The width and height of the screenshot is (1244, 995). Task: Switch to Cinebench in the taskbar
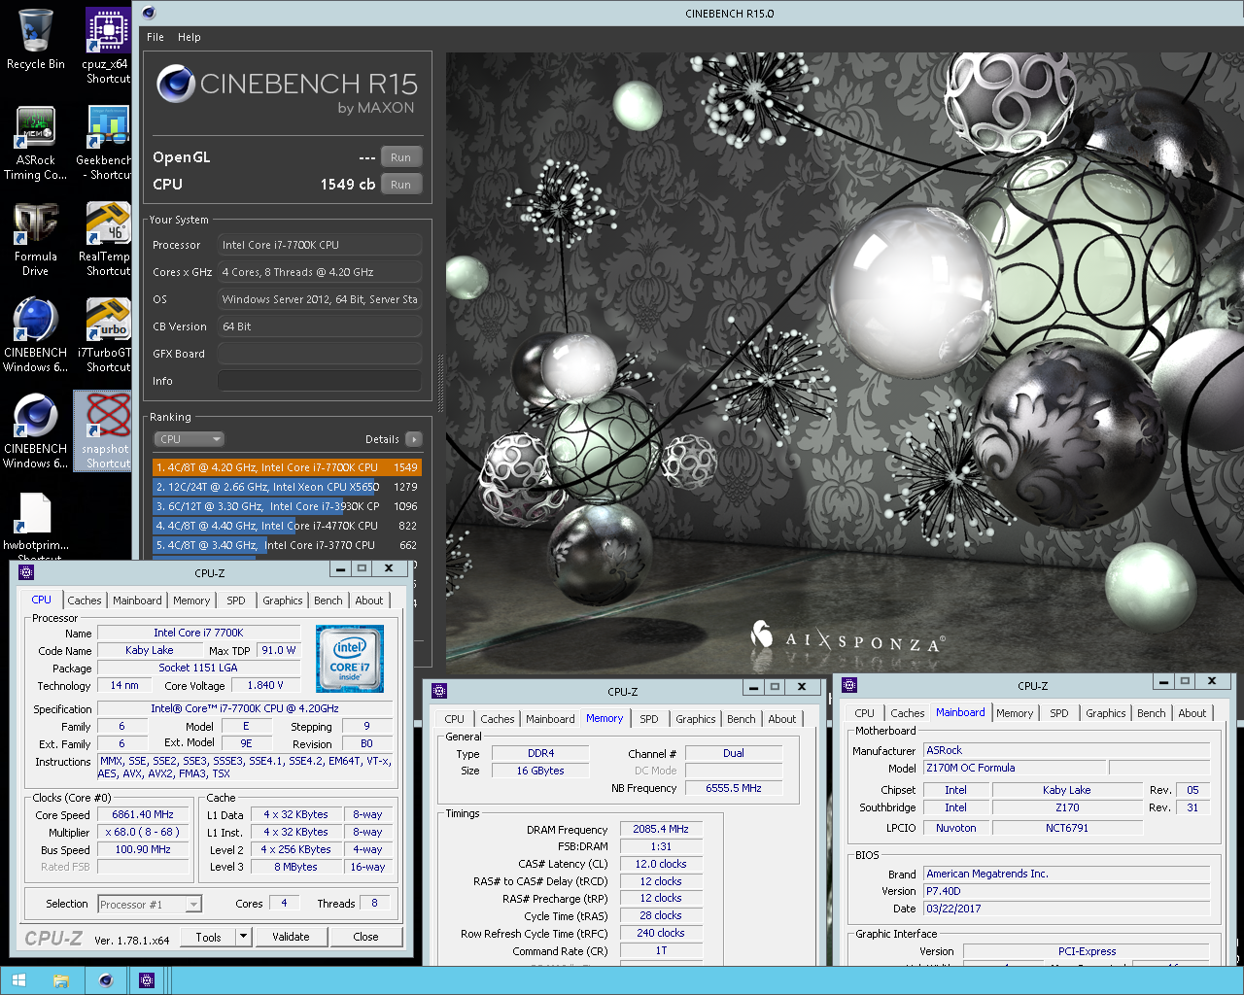105,980
